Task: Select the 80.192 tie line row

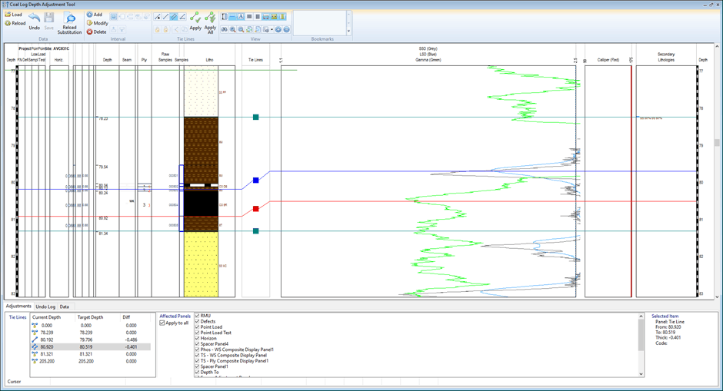Action: pos(46,339)
